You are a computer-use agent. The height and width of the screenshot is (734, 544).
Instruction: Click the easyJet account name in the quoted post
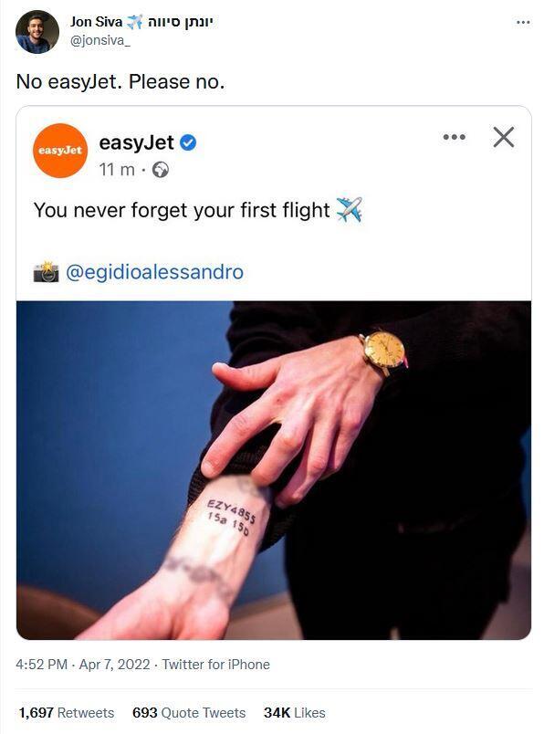(x=137, y=142)
